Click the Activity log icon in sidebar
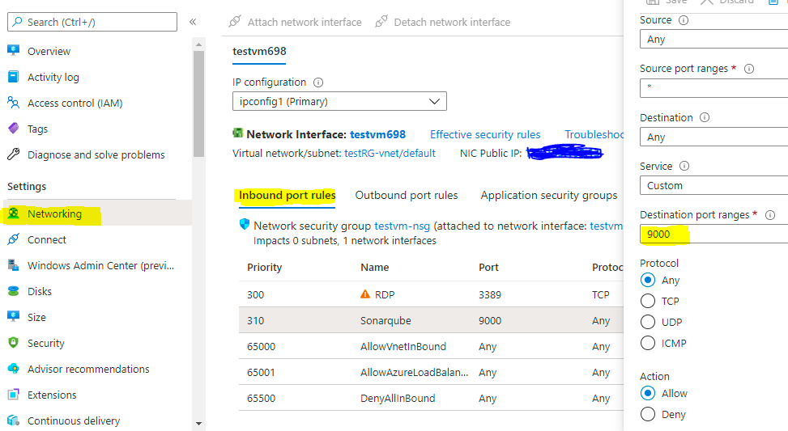Viewport: 788px width, 431px height. pos(13,77)
